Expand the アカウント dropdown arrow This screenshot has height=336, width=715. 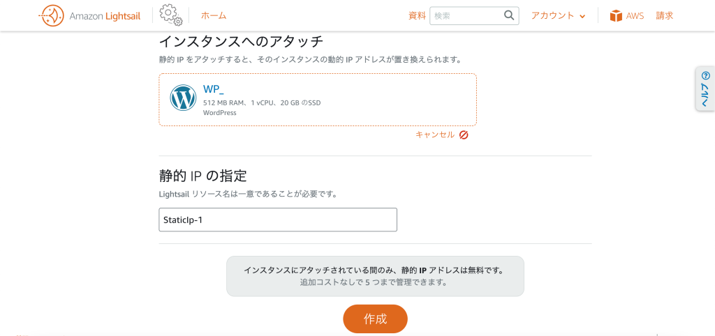[582, 17]
